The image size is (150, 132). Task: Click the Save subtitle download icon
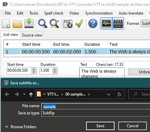pyautogui.click(x=29, y=23)
